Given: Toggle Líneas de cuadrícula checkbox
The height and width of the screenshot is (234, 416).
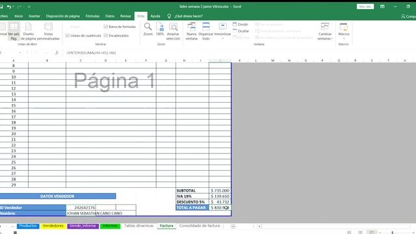Looking at the screenshot, I should [x=68, y=36].
